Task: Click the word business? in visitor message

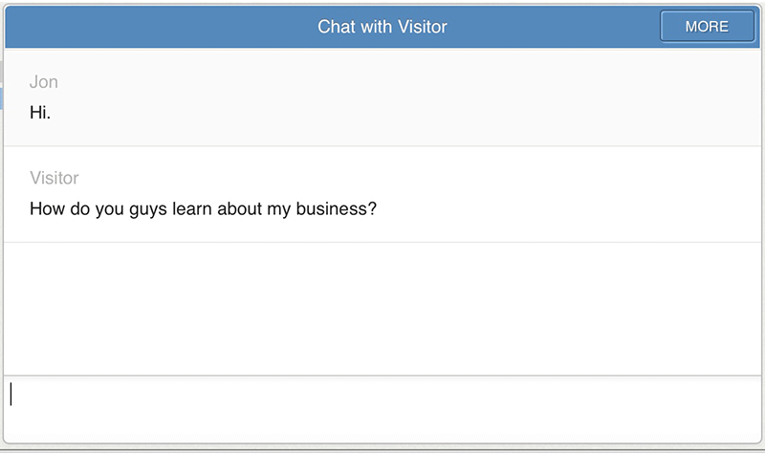Action: (337, 209)
